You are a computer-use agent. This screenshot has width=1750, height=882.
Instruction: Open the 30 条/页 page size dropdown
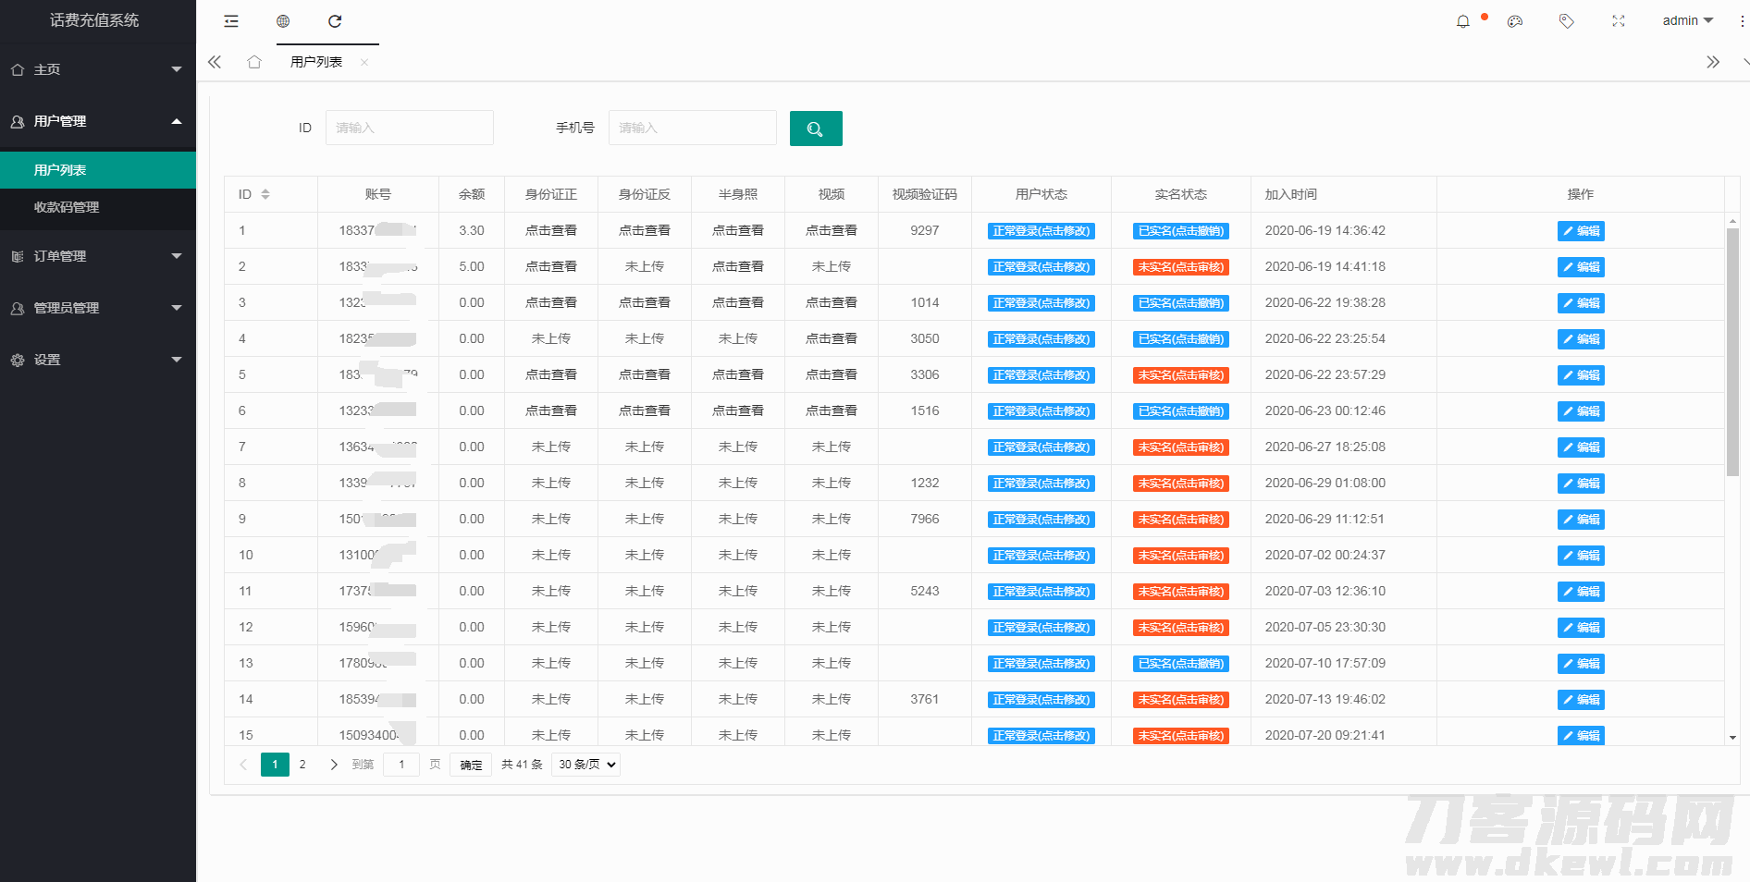(585, 765)
